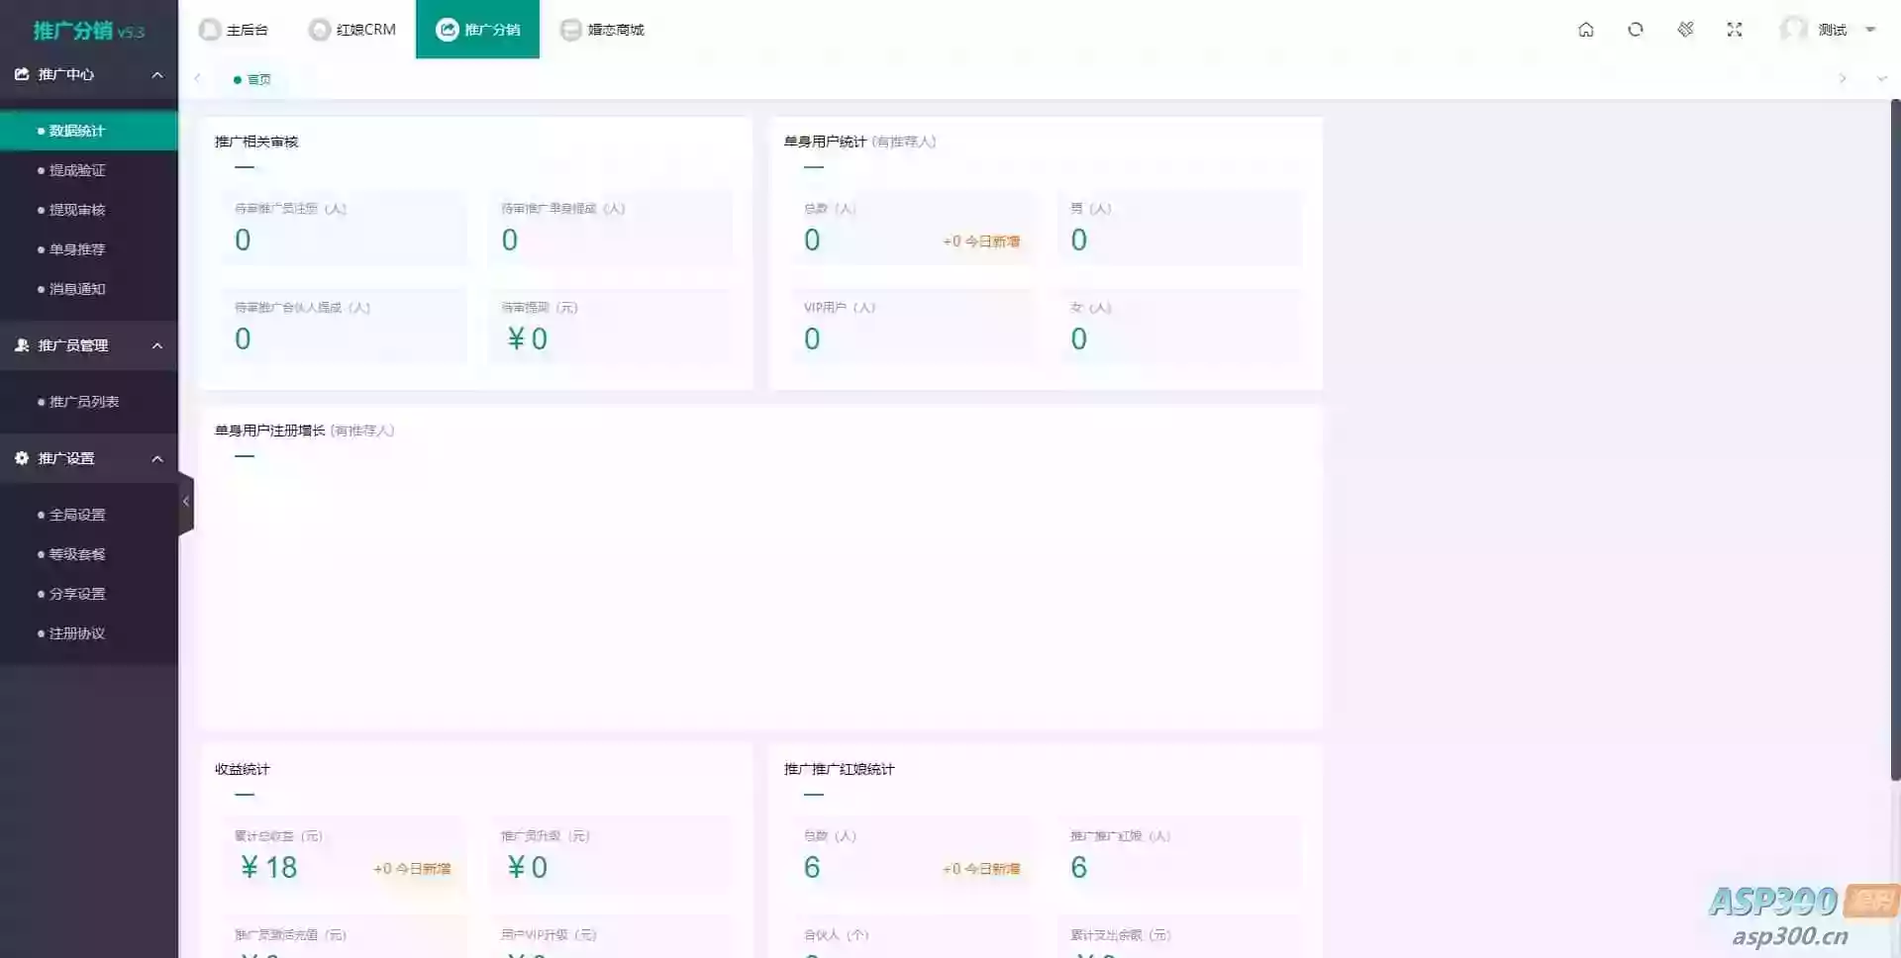The height and width of the screenshot is (958, 1901).
Task: Click the 推广设置 gear icon in the sidebar
Action: (x=20, y=457)
